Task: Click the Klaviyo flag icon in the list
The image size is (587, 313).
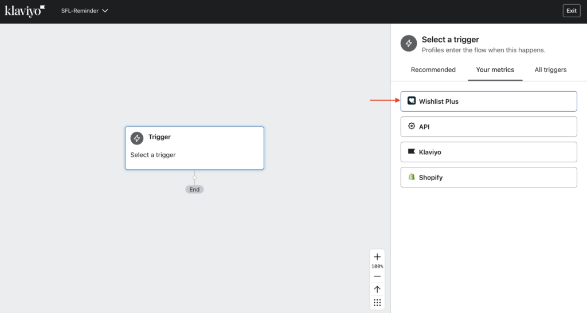Action: pyautogui.click(x=412, y=151)
